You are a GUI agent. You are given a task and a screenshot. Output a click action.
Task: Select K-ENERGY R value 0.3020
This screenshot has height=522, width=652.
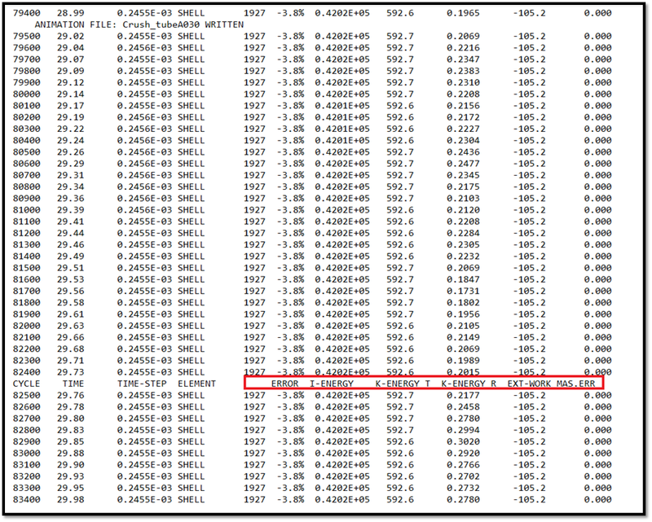point(463,442)
